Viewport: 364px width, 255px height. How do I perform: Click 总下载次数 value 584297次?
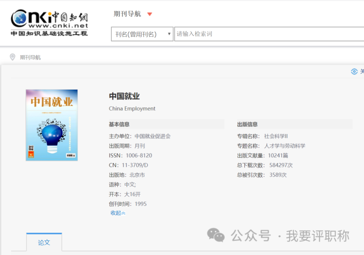click(x=281, y=165)
